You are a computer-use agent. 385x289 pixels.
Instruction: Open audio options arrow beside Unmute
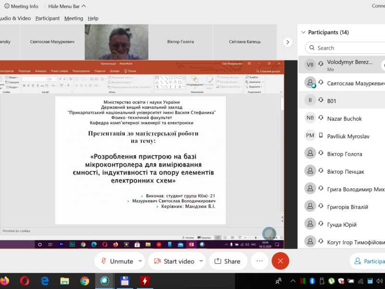coord(140,261)
